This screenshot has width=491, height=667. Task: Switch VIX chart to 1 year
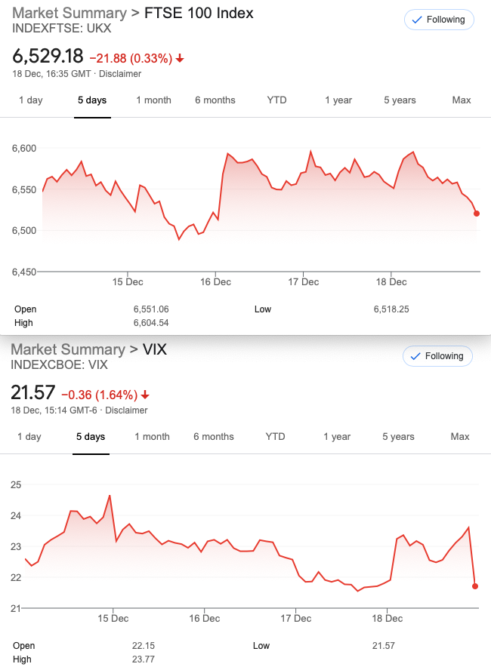pos(337,437)
